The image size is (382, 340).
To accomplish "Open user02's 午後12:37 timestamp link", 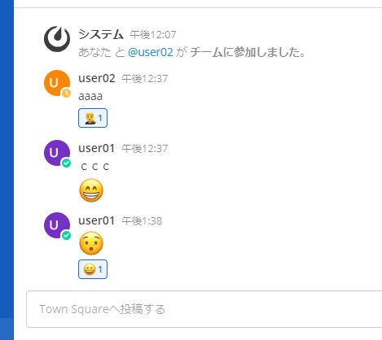I will [145, 79].
